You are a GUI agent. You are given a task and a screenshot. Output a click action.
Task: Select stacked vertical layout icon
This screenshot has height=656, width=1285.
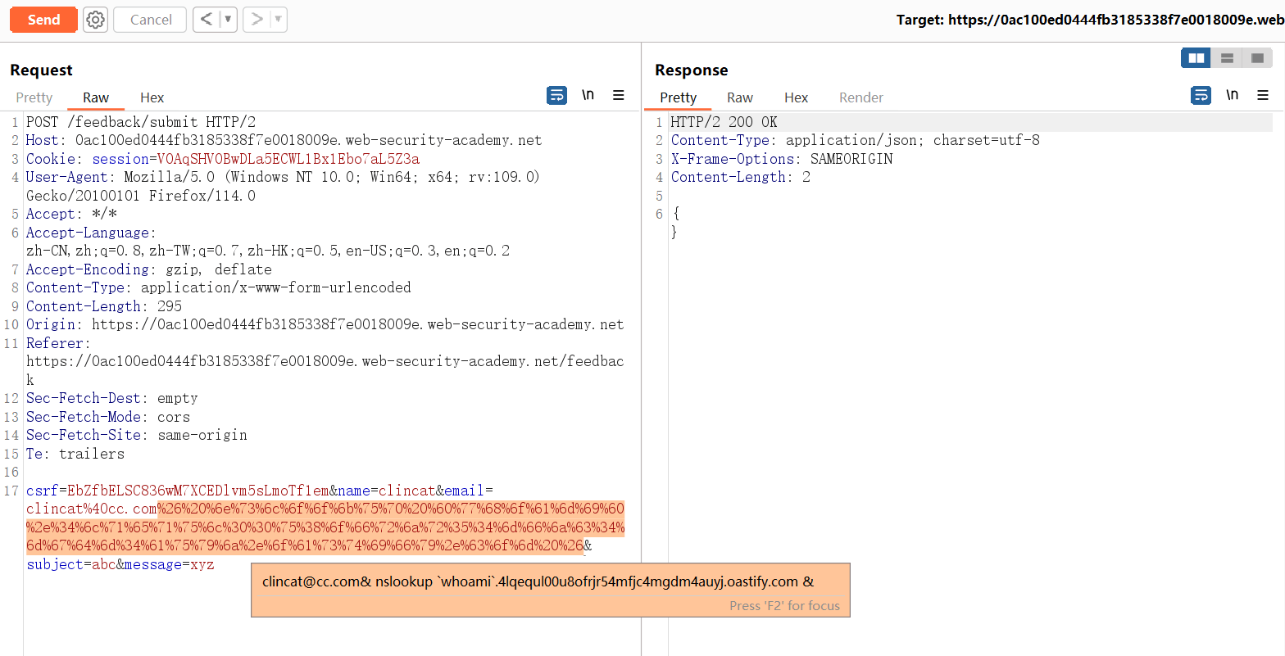(1227, 58)
